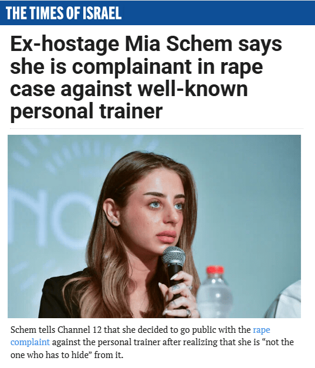
Task: Click the red bottle cap in photo
Action: [x=215, y=270]
